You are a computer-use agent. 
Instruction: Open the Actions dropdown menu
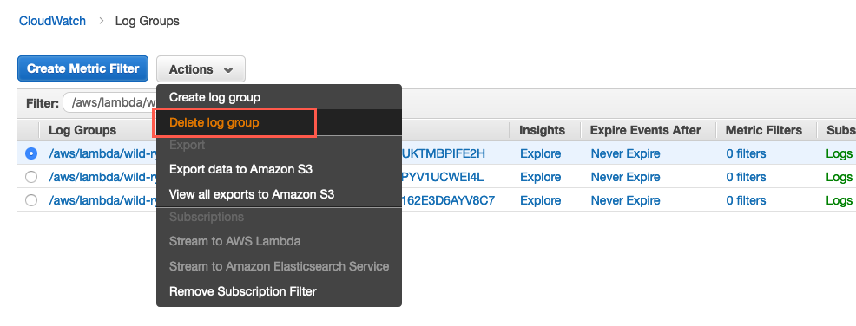click(201, 69)
